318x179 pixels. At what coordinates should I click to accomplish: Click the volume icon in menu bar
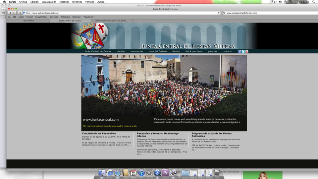click(280, 2)
